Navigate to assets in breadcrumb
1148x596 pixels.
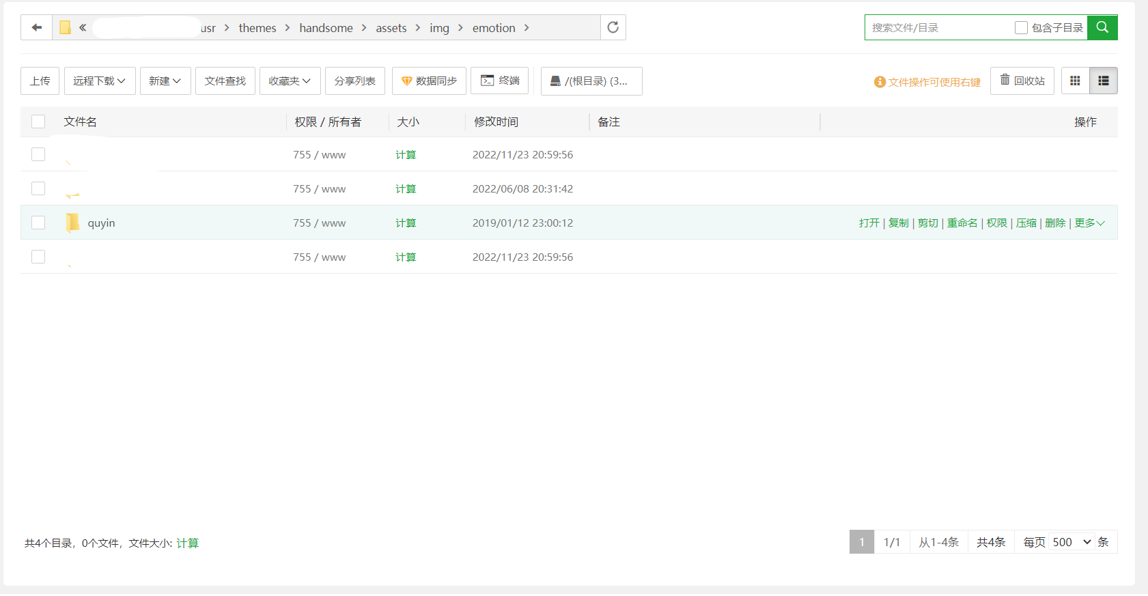point(391,27)
